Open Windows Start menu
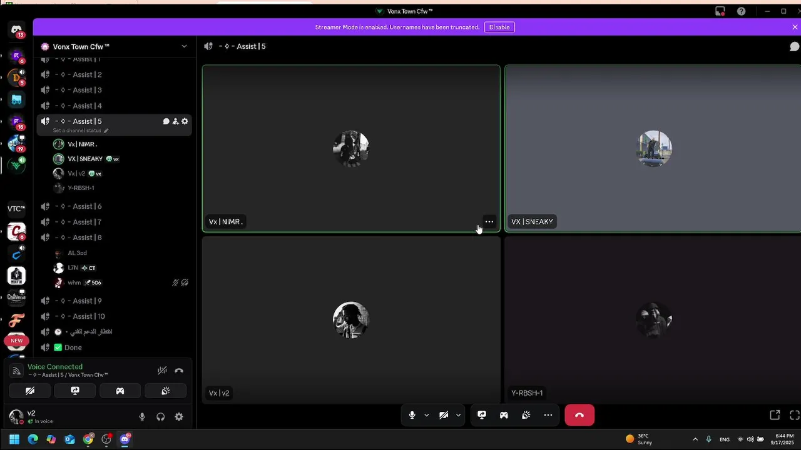 (x=14, y=439)
